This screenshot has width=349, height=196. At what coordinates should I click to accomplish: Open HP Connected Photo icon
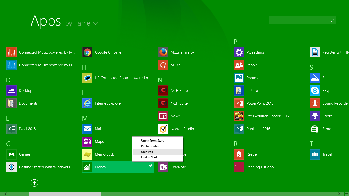(87, 78)
